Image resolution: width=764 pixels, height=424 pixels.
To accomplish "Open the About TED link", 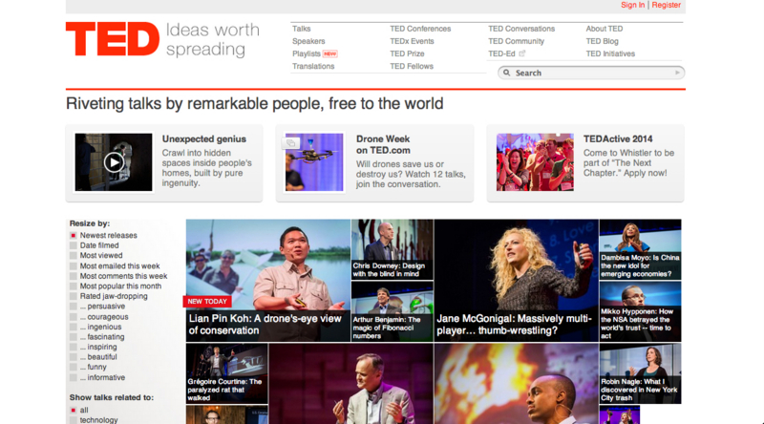I will [605, 29].
